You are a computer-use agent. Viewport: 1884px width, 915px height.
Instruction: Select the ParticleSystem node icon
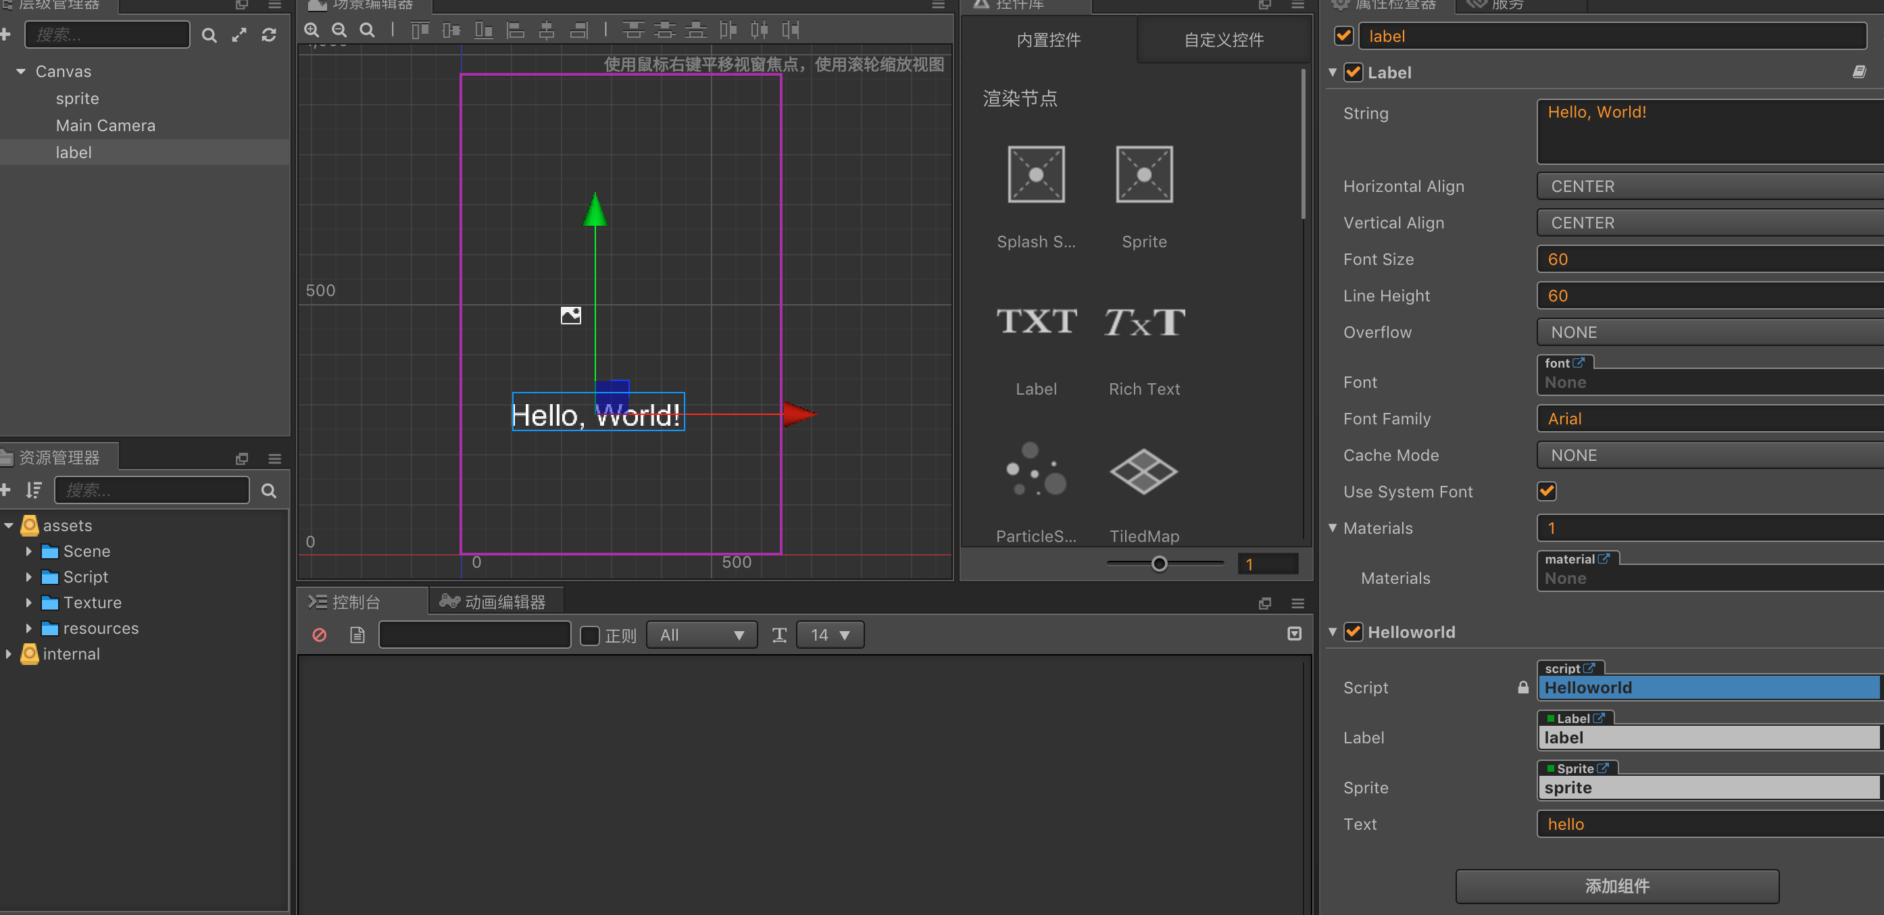(1036, 470)
